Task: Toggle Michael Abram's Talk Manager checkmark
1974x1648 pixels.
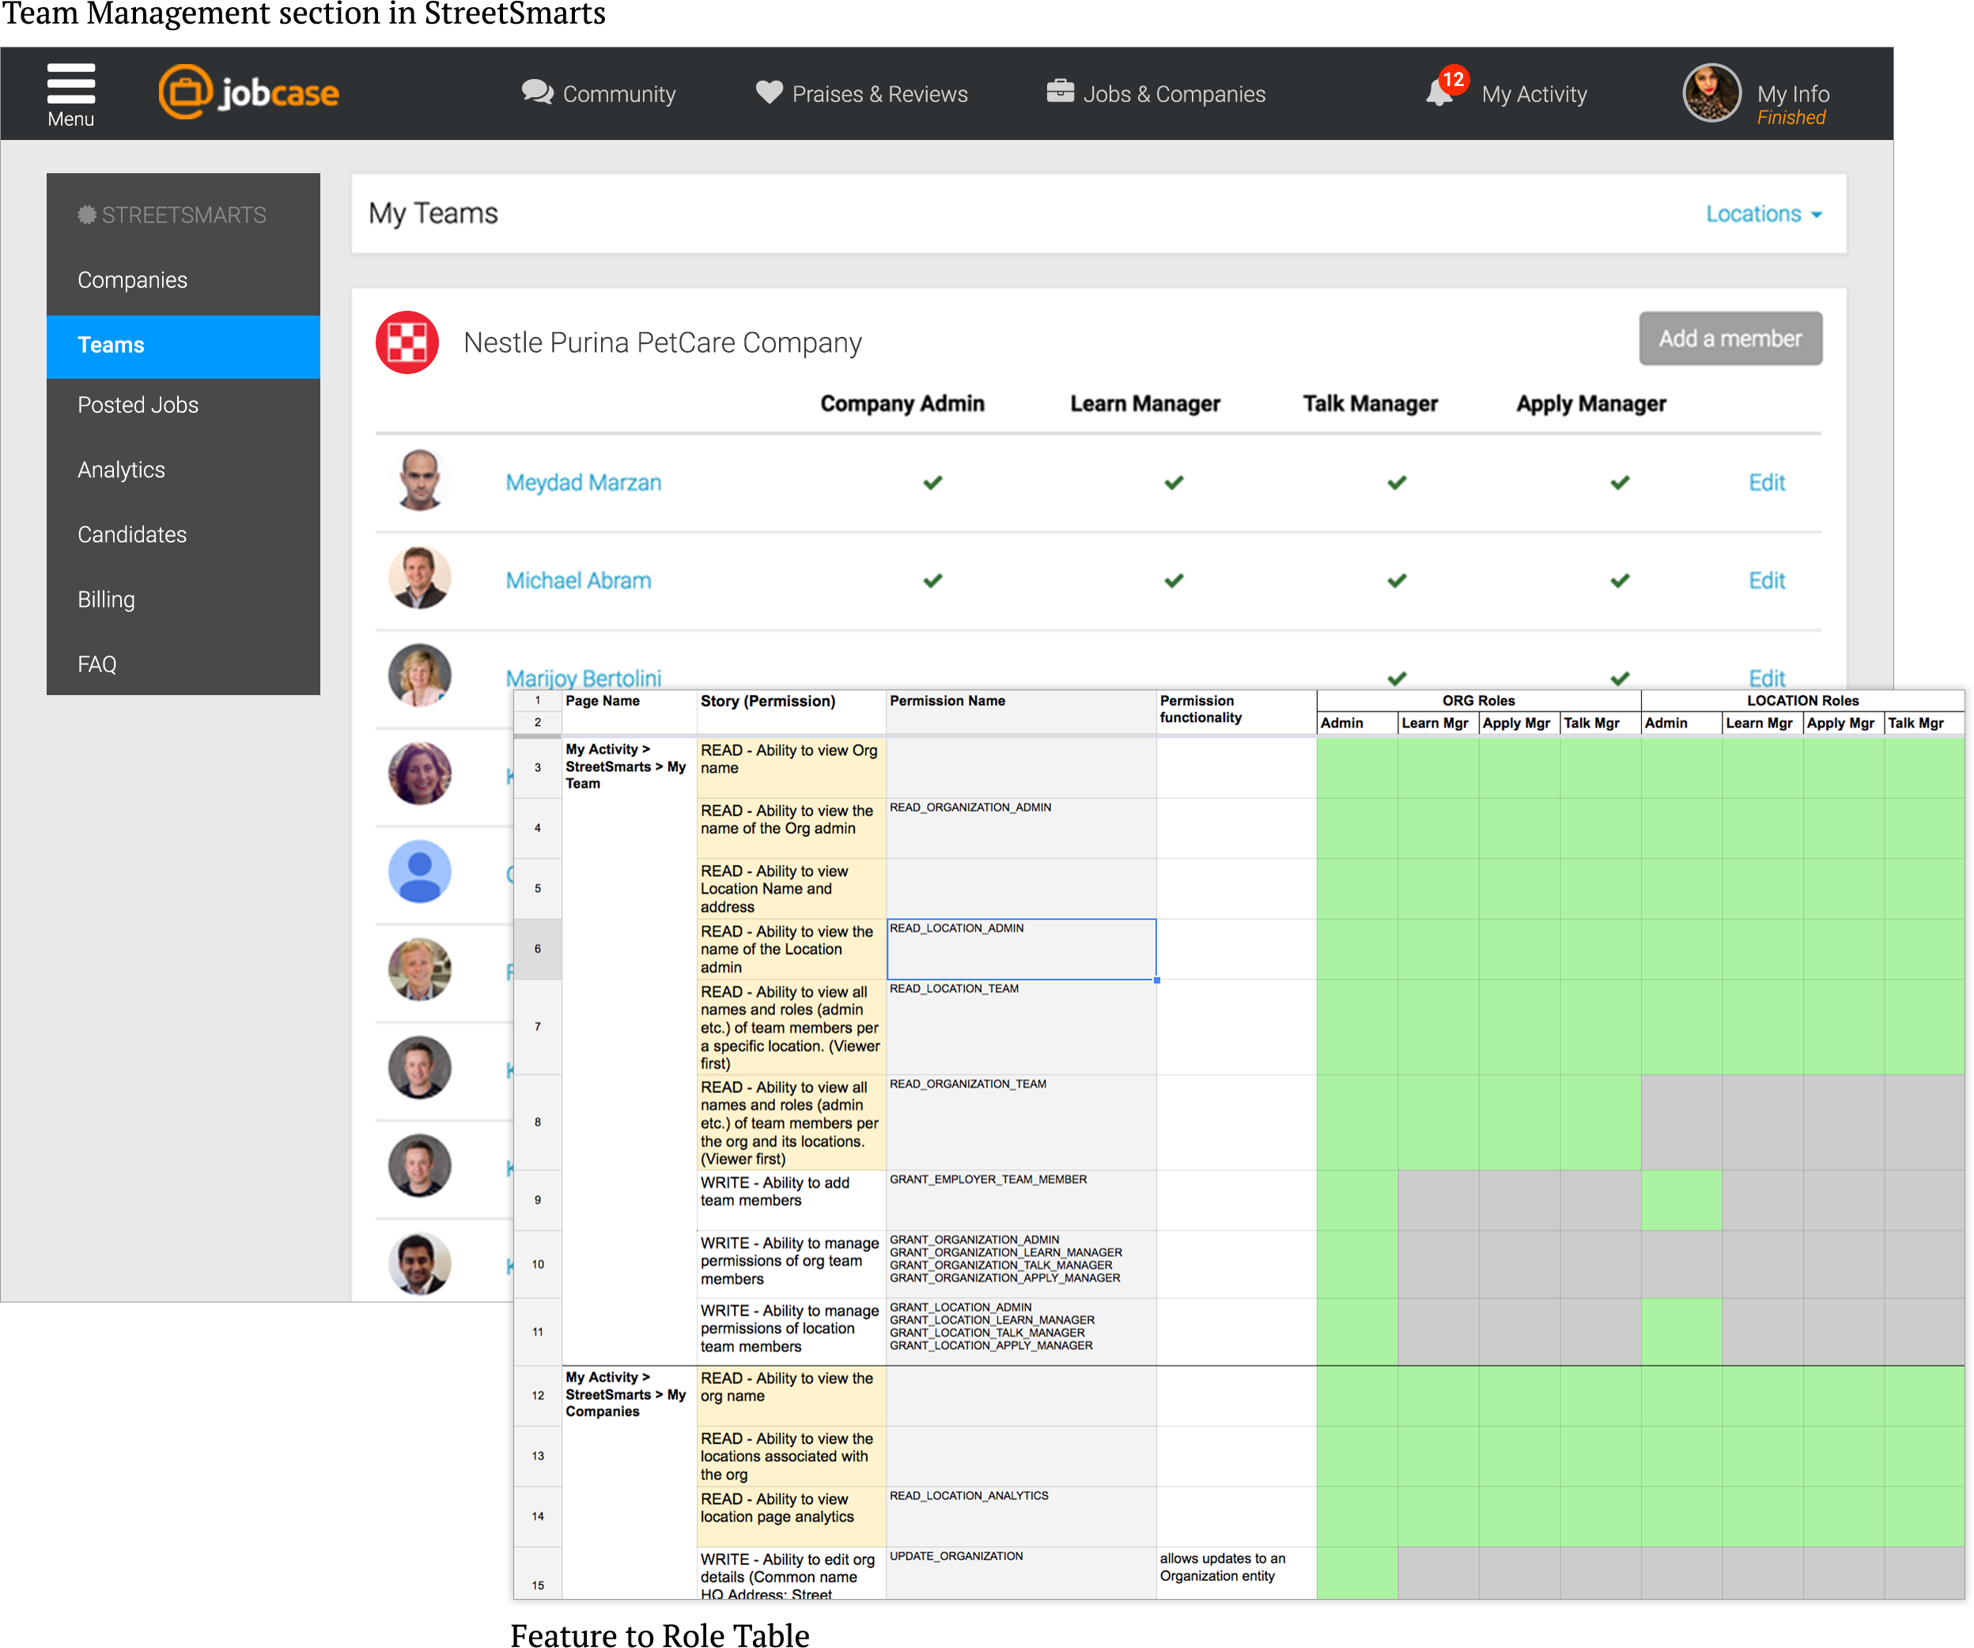Action: (1397, 580)
